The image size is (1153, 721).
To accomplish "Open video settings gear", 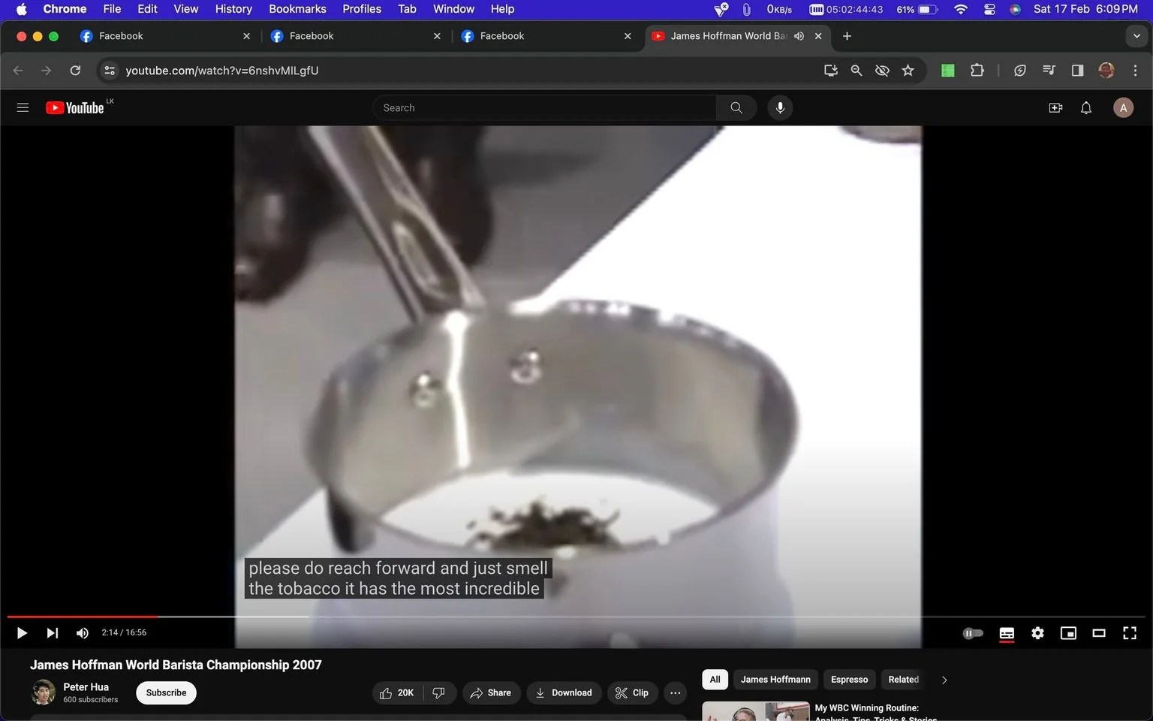I will click(1037, 633).
